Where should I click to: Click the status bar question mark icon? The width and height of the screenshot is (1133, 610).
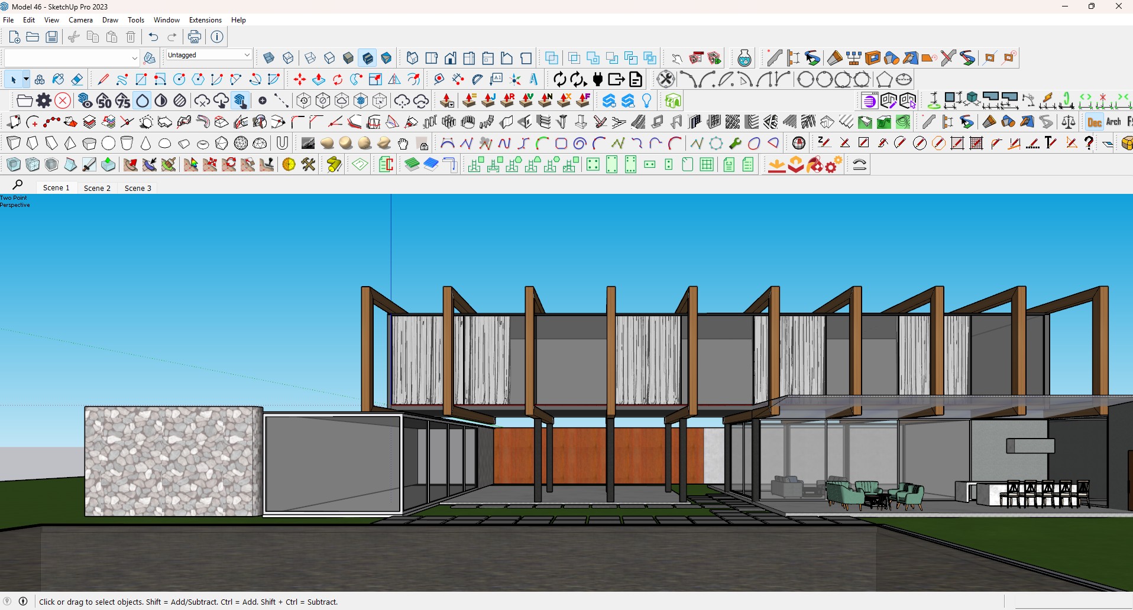pyautogui.click(x=7, y=601)
